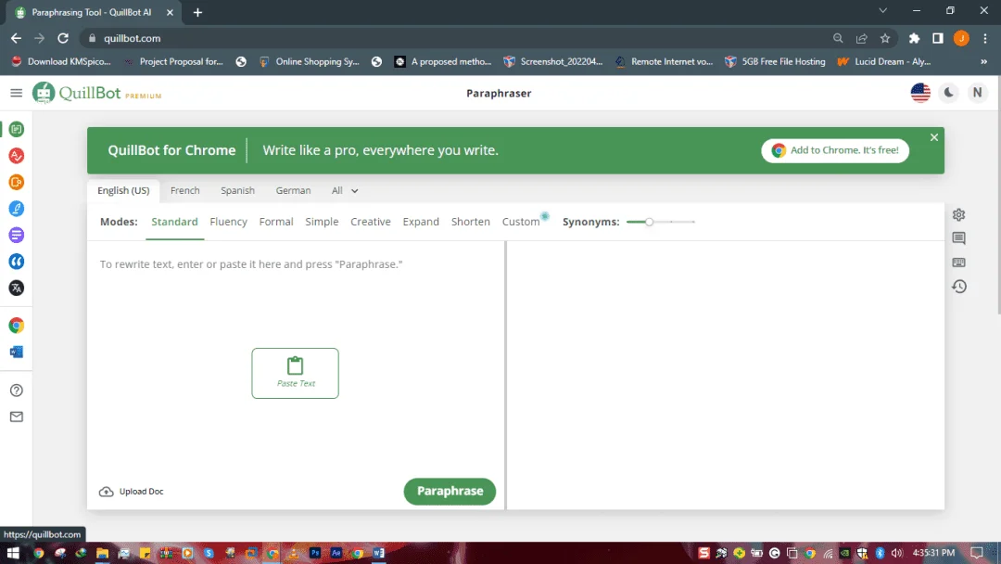Click the Word extension icon in sidebar
The width and height of the screenshot is (1001, 564).
pos(17,352)
